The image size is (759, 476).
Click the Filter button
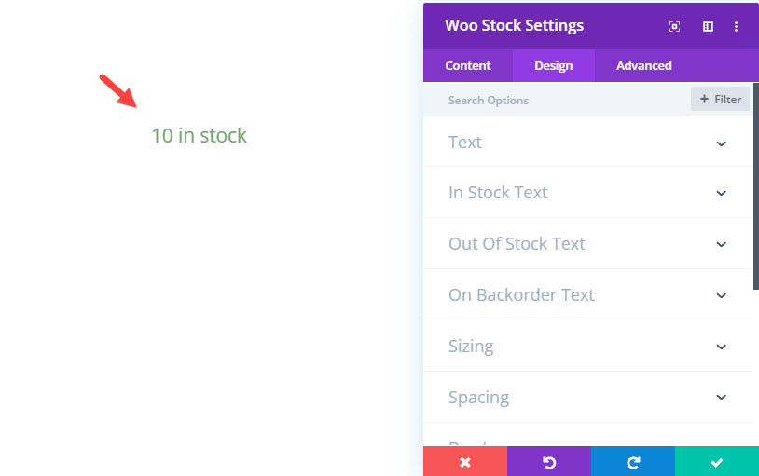[x=720, y=99]
